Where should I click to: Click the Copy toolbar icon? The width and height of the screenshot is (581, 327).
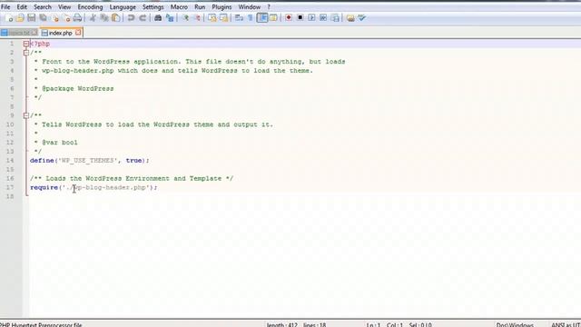coord(104,18)
